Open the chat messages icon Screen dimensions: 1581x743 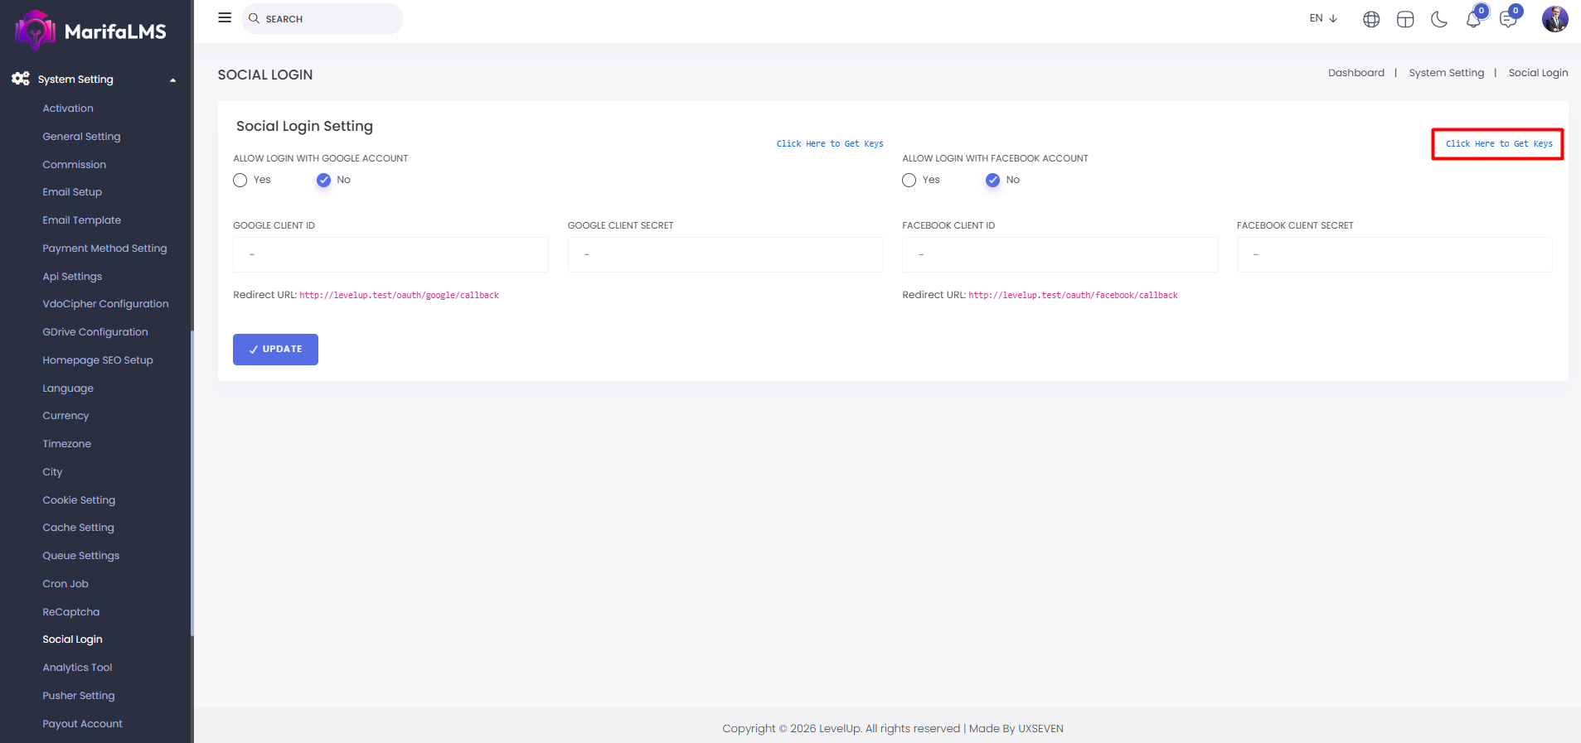pos(1508,19)
